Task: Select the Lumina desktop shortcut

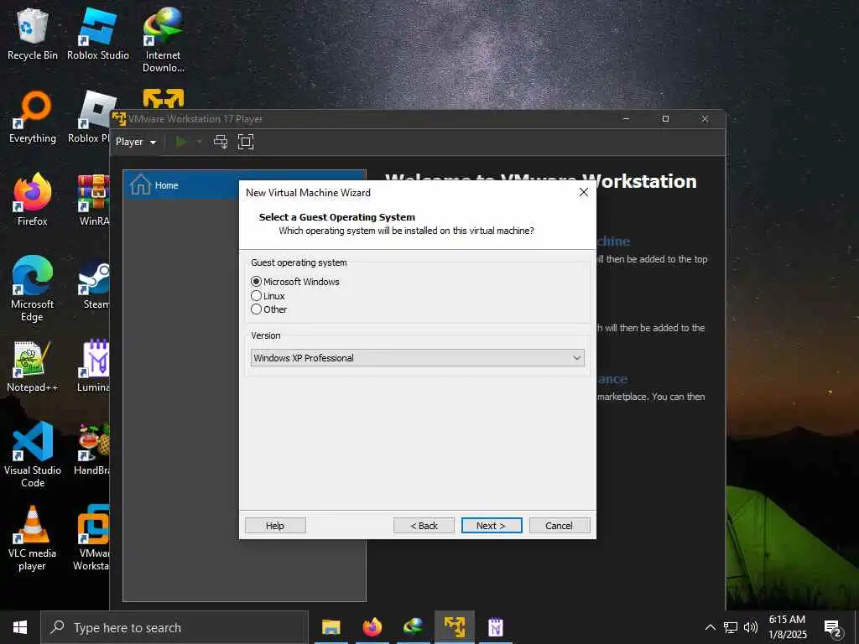Action: pyautogui.click(x=94, y=366)
